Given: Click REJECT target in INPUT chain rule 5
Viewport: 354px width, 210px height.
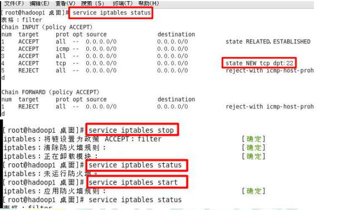Looking at the screenshot, I should pos(28,71).
